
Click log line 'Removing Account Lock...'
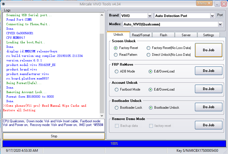[x=26, y=92]
